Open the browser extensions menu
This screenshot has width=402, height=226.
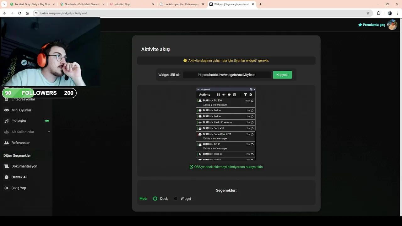pos(378,13)
